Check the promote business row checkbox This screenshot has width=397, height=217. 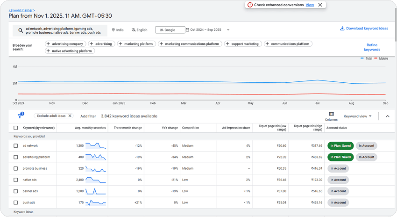pyautogui.click(x=16, y=168)
